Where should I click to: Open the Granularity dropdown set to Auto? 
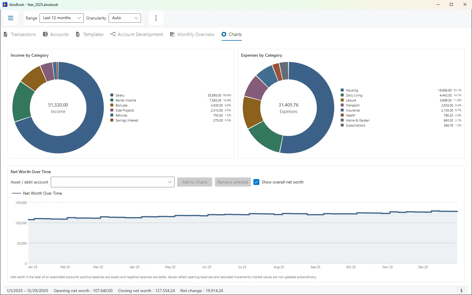click(125, 18)
